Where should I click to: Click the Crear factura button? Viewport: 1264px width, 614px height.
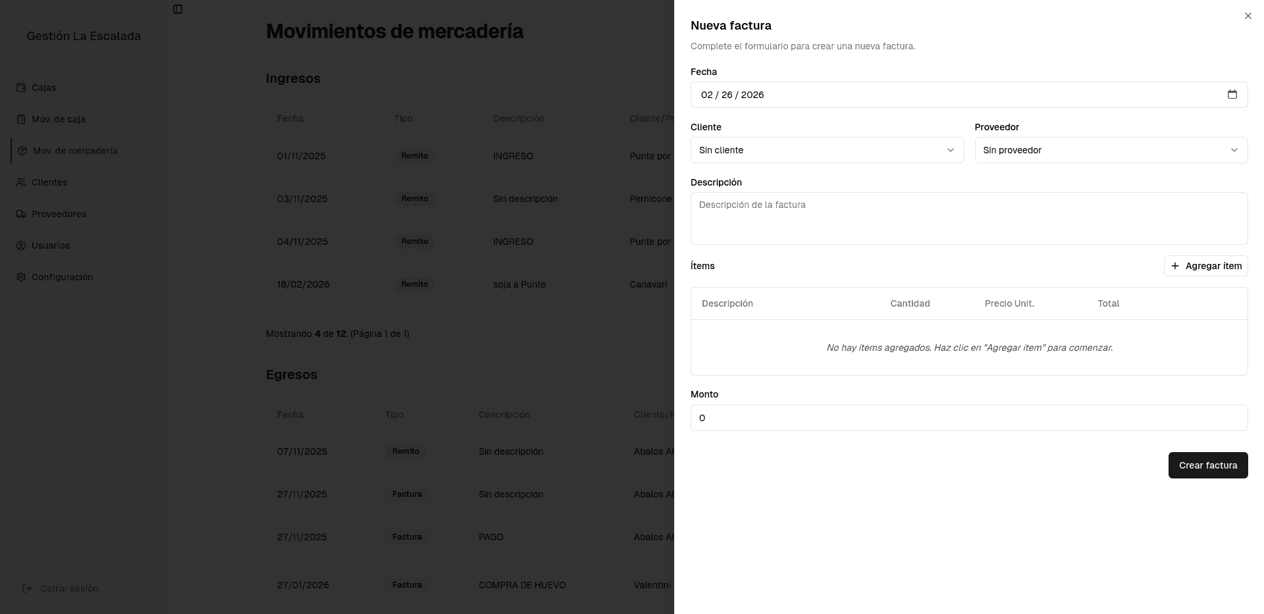1207,465
